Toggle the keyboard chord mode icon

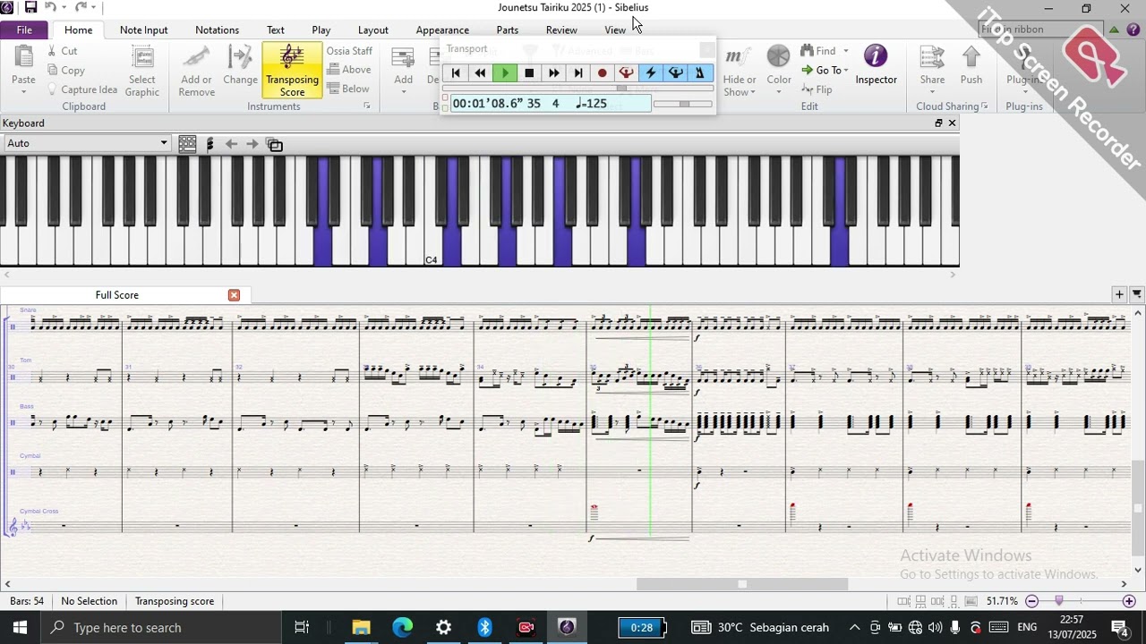[x=210, y=144]
